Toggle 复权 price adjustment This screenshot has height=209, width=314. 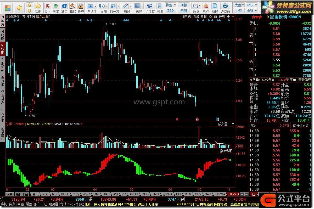pyautogui.click(x=204, y=16)
